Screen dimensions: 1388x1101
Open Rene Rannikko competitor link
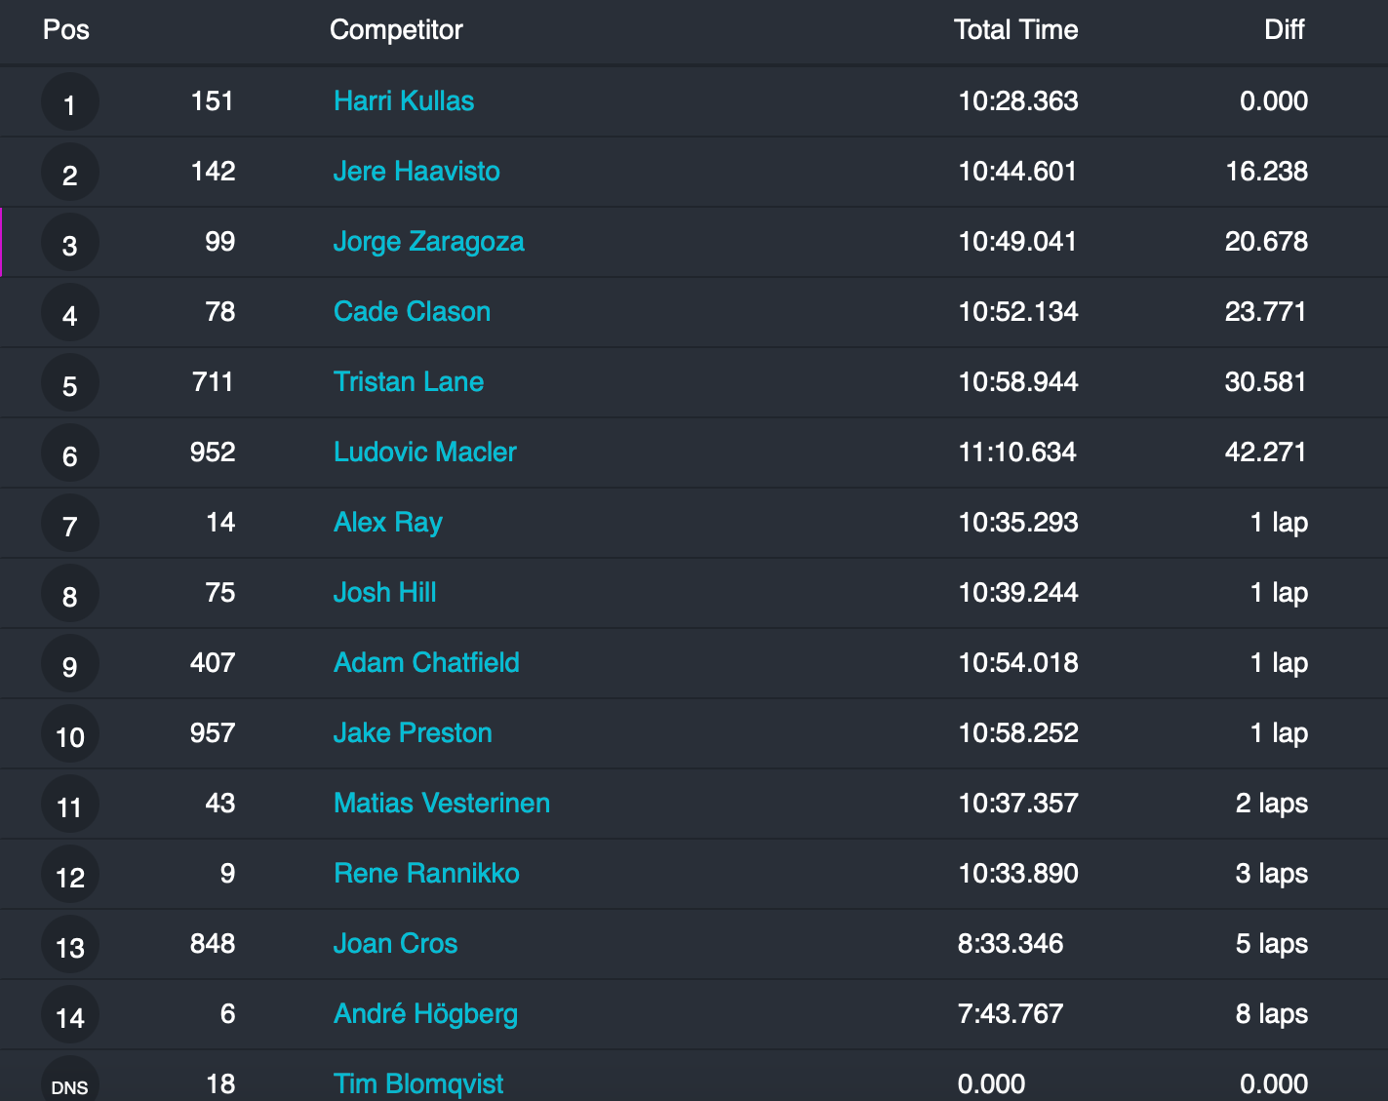[426, 874]
